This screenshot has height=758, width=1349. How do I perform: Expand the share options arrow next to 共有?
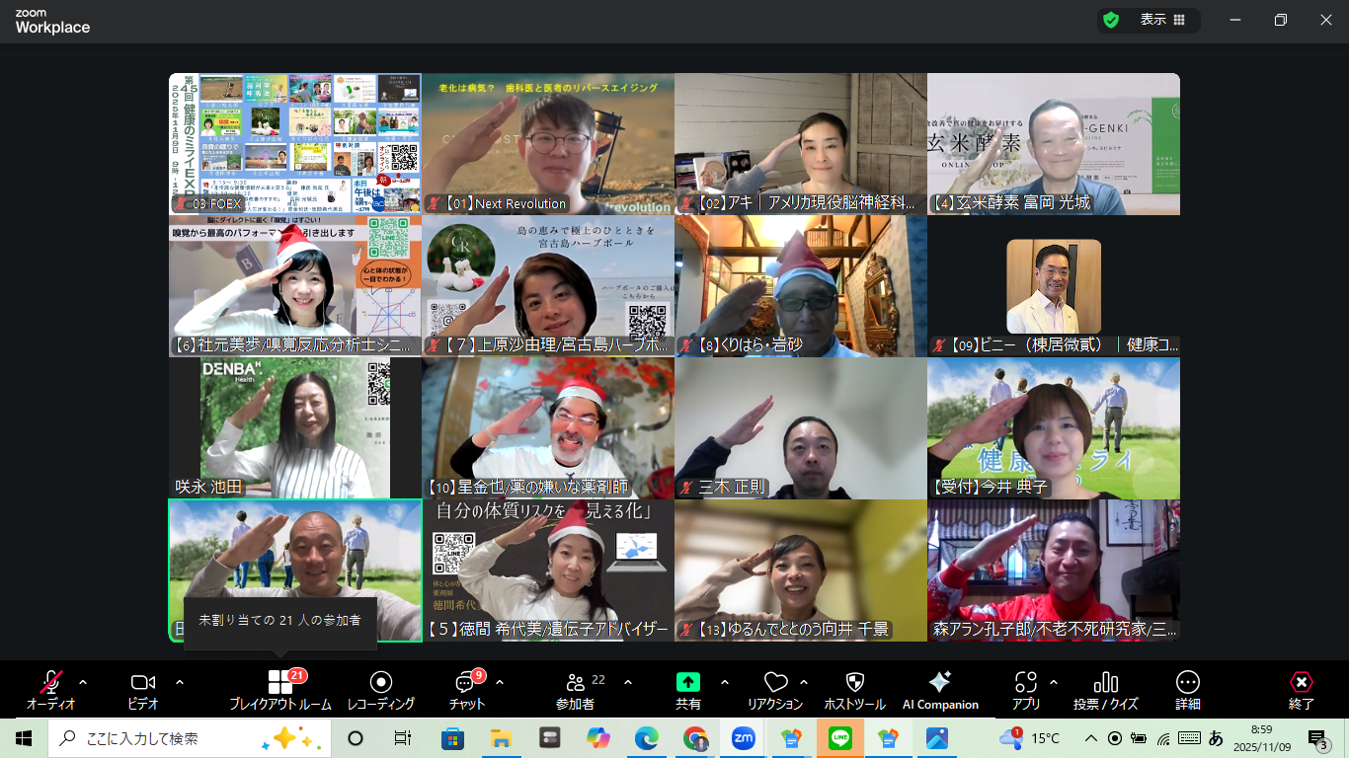click(x=725, y=682)
